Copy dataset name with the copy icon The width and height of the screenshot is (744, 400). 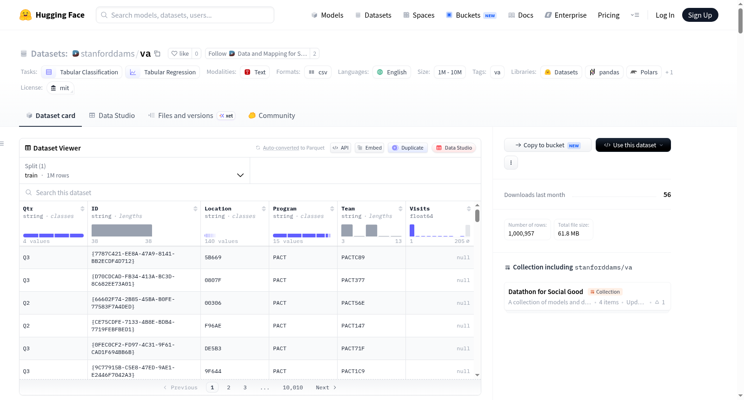pos(157,53)
